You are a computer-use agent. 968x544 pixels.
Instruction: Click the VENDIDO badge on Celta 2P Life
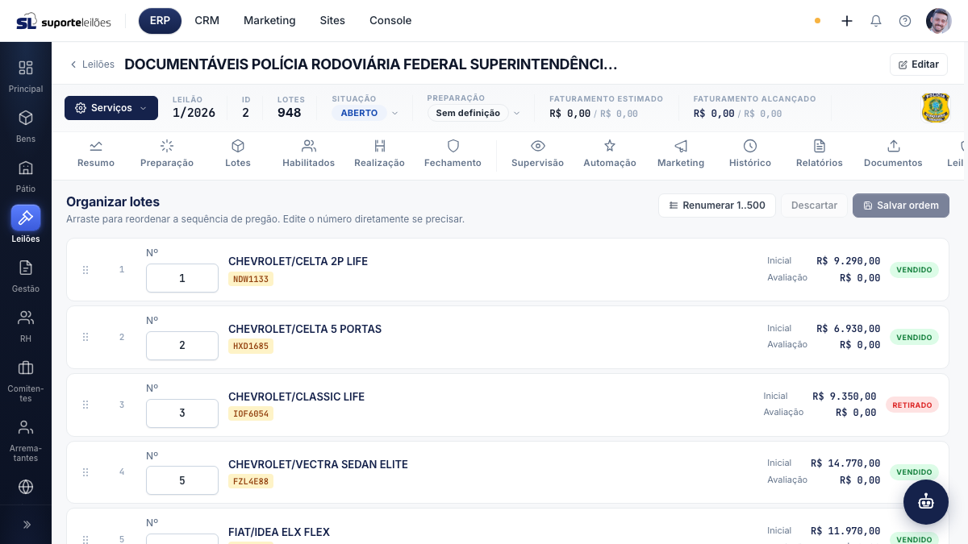click(x=914, y=270)
